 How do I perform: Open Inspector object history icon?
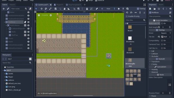170,9
